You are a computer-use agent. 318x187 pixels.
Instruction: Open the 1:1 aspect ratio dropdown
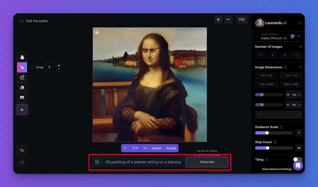click(279, 115)
